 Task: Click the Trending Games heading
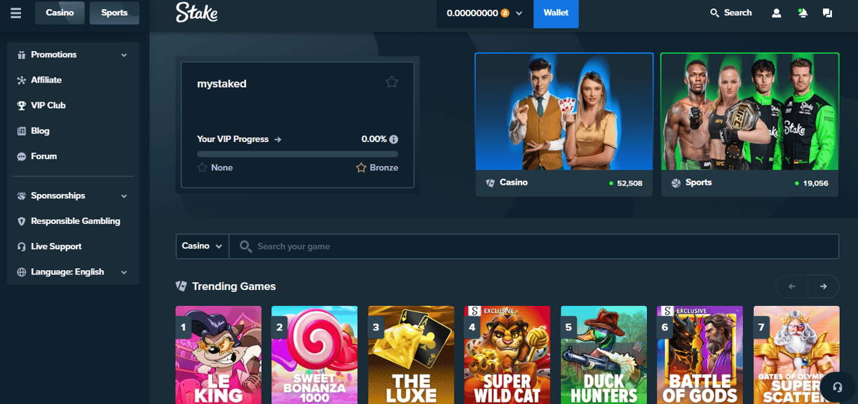tap(233, 286)
